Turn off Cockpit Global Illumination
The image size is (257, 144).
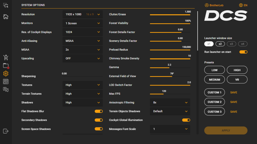pos(186,120)
